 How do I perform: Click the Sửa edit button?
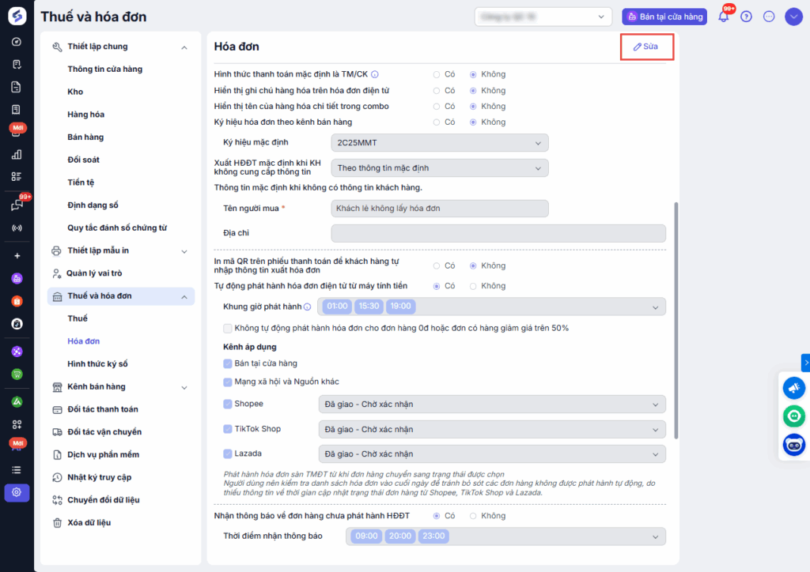point(647,47)
